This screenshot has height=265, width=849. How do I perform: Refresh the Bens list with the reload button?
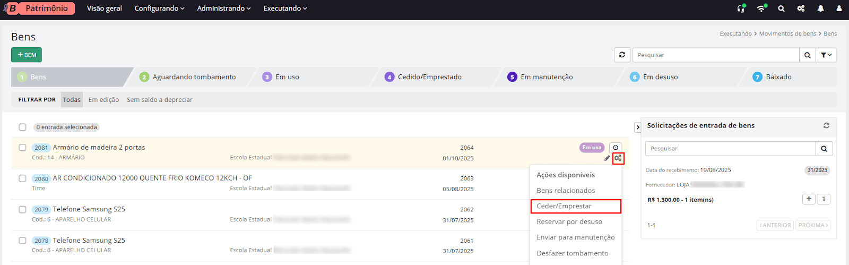click(x=622, y=55)
